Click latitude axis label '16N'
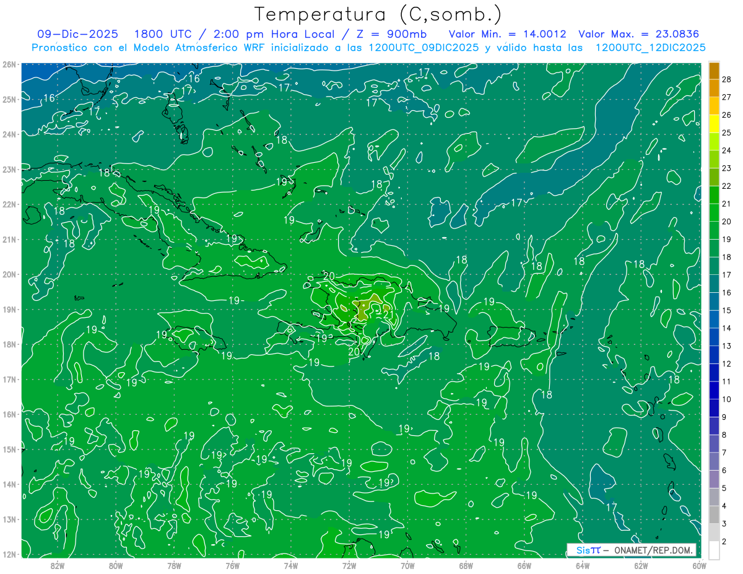The height and width of the screenshot is (574, 743). pyautogui.click(x=9, y=414)
